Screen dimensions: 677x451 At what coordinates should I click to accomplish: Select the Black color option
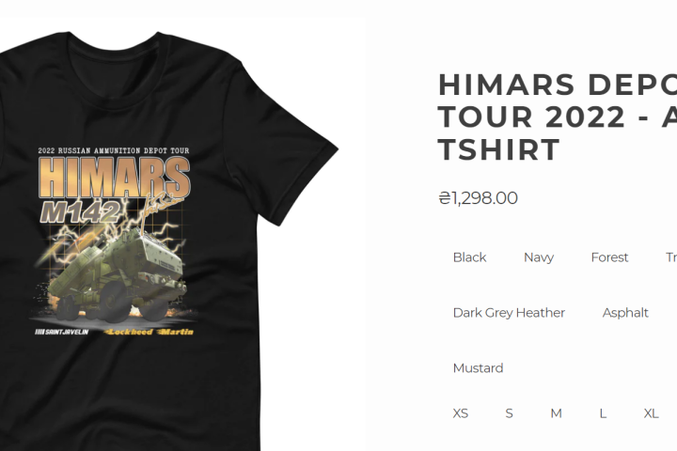click(x=469, y=257)
